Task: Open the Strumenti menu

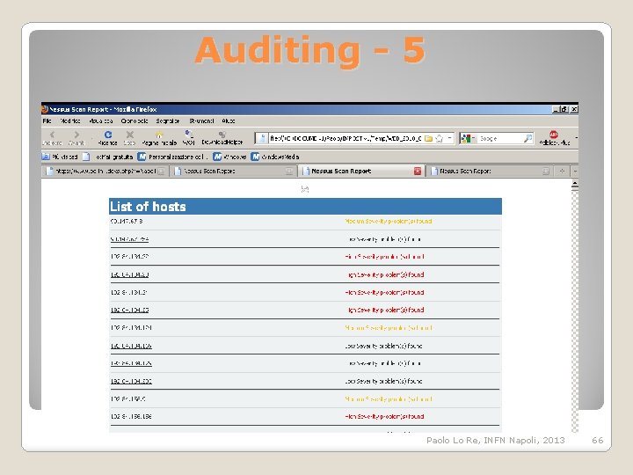Action: click(x=201, y=121)
